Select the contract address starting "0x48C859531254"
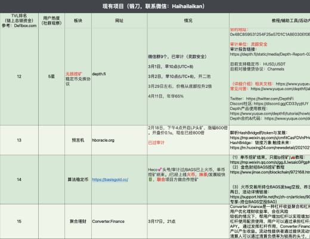 pos(270,35)
